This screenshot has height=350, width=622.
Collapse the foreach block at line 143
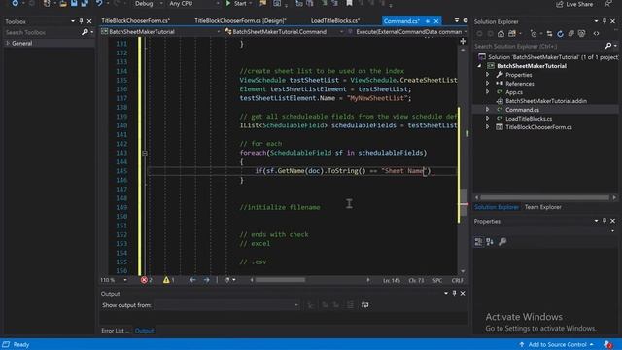[145, 153]
